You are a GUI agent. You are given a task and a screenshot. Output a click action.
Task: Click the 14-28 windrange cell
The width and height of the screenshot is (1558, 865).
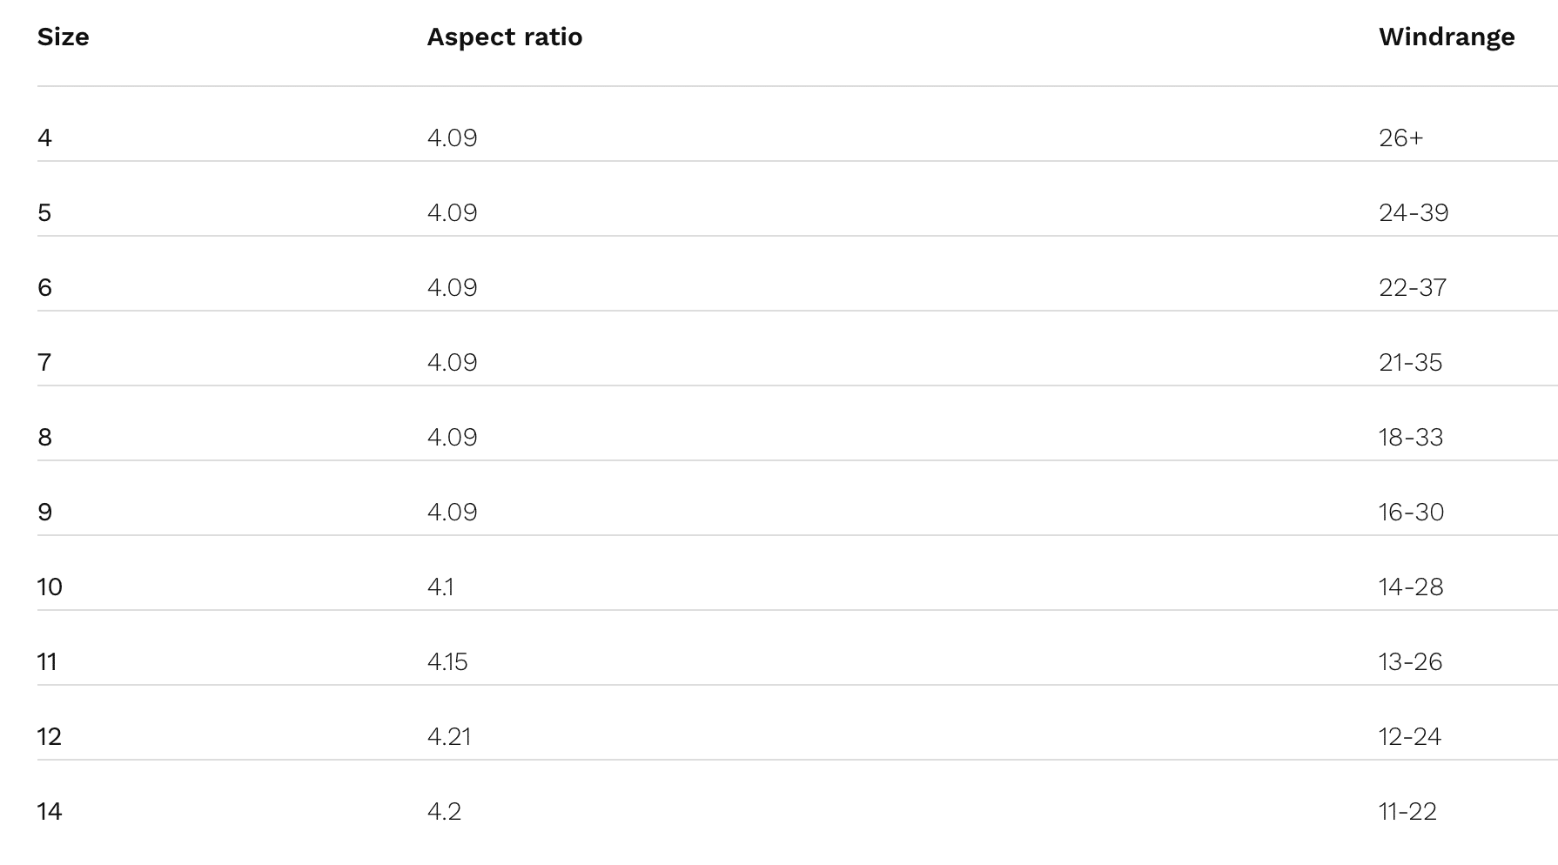pos(1410,587)
